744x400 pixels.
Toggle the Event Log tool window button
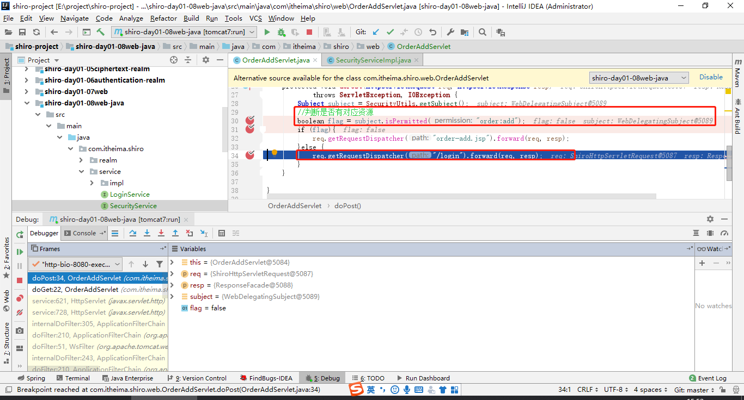[x=708, y=378]
